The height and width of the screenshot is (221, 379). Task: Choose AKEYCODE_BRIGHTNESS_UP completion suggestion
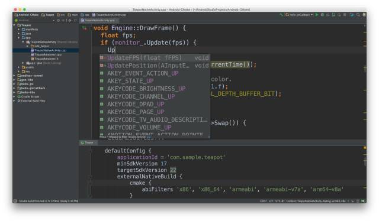click(x=155, y=89)
